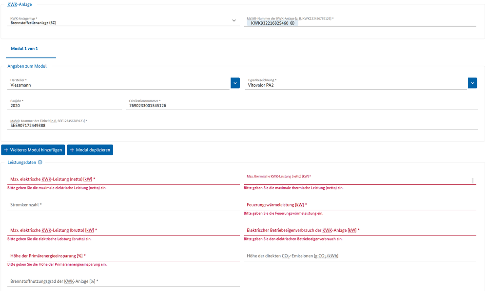Select the Feuerungswärmeleistung field
The height and width of the screenshot is (291, 487).
pyautogui.click(x=360, y=205)
